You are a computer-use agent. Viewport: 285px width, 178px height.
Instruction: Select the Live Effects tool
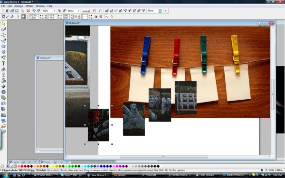(x=3, y=109)
